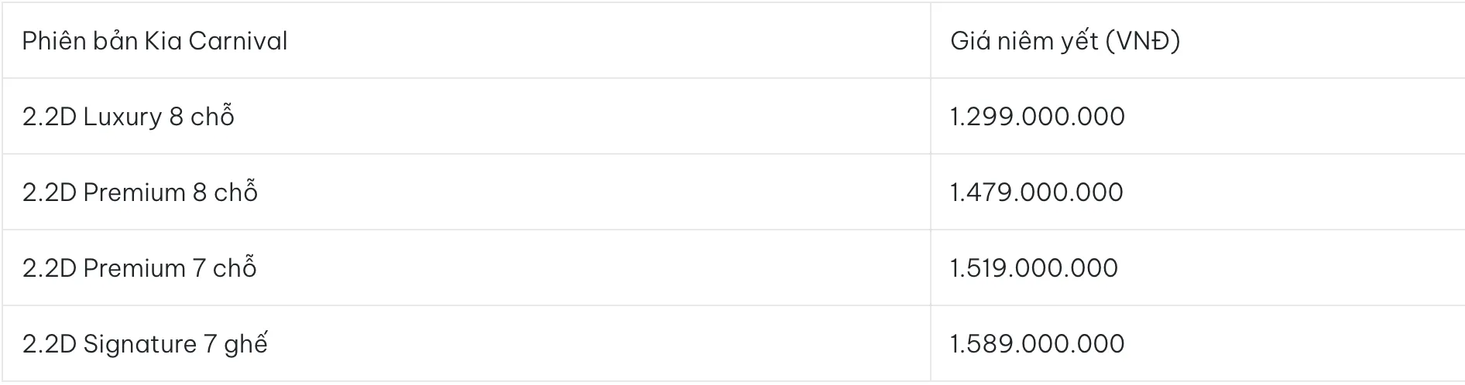Click the price 1.479.000.000
This screenshot has width=1465, height=385.
tap(1037, 192)
